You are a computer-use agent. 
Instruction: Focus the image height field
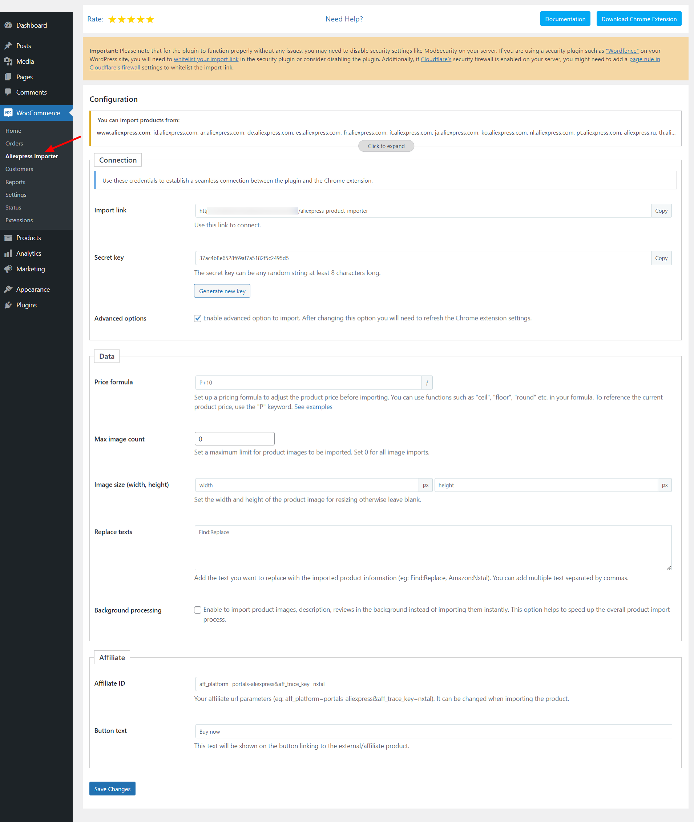pyautogui.click(x=546, y=485)
